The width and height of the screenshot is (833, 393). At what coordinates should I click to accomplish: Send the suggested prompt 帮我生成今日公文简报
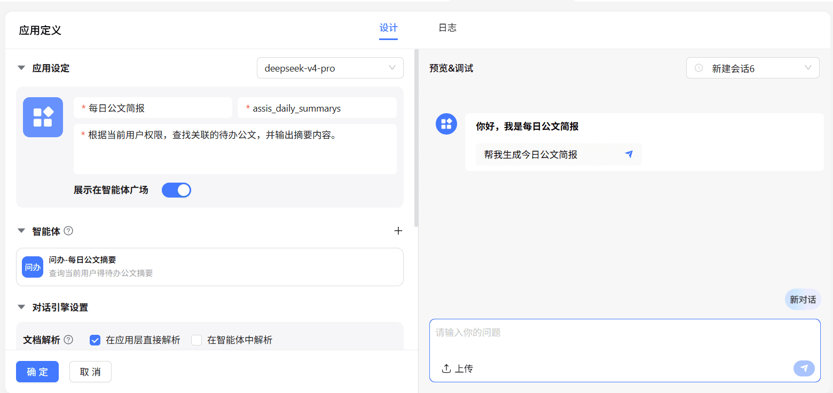559,154
